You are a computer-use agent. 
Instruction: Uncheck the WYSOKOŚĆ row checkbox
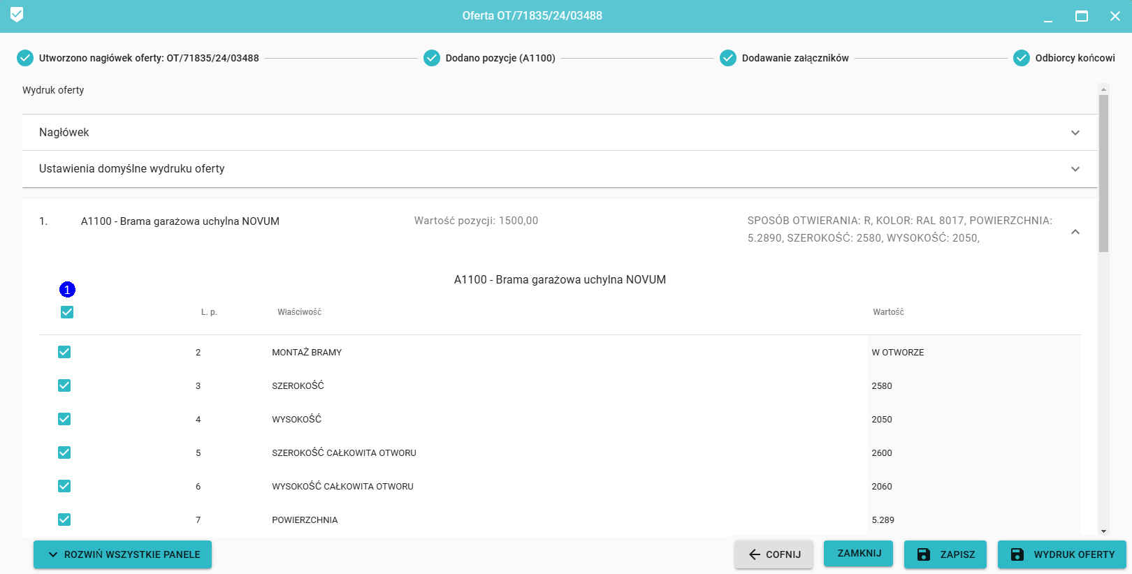coord(64,419)
